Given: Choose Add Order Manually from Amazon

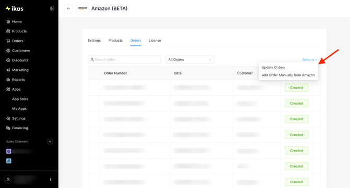Looking at the screenshot, I should tap(288, 75).
